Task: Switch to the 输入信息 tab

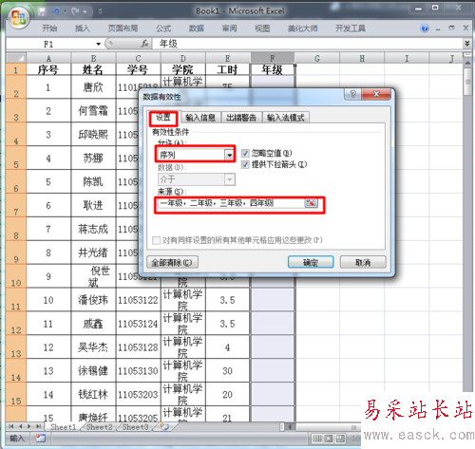Action: (x=200, y=118)
